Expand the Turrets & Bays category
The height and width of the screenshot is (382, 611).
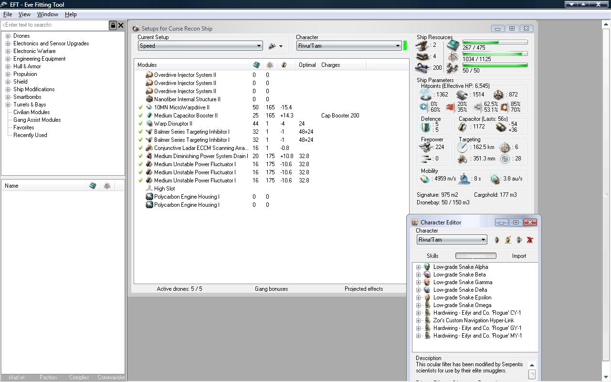point(8,105)
